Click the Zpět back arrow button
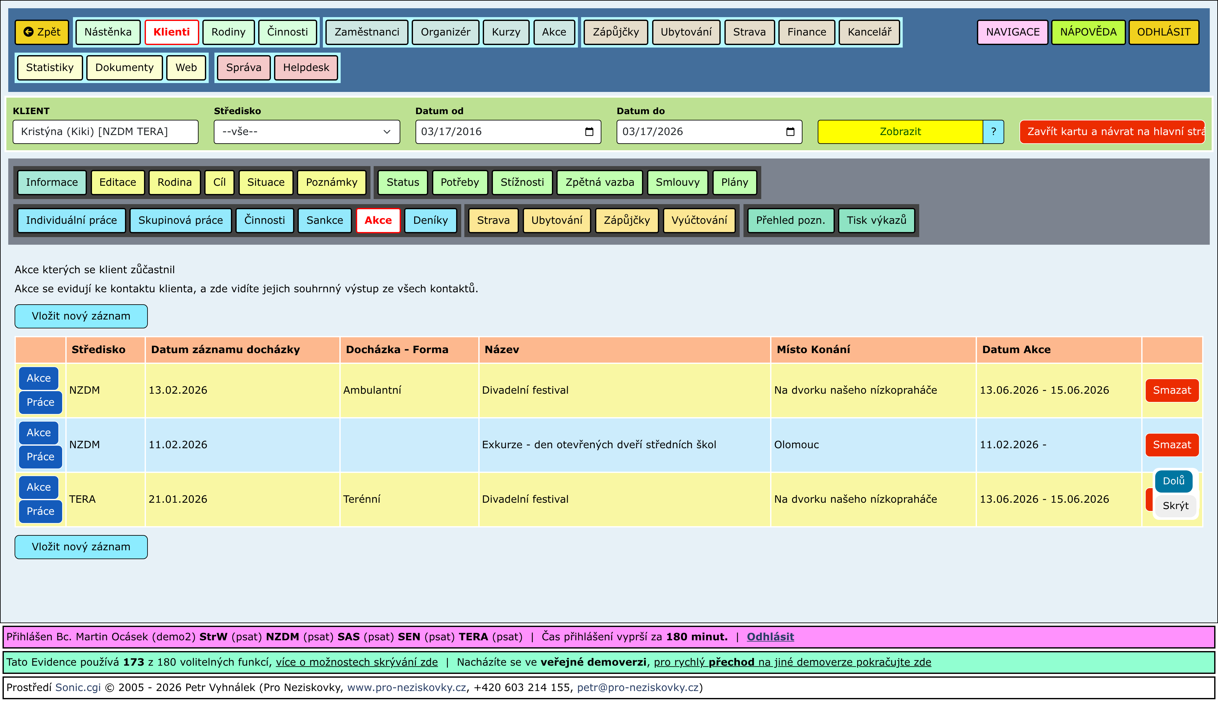 [x=42, y=32]
